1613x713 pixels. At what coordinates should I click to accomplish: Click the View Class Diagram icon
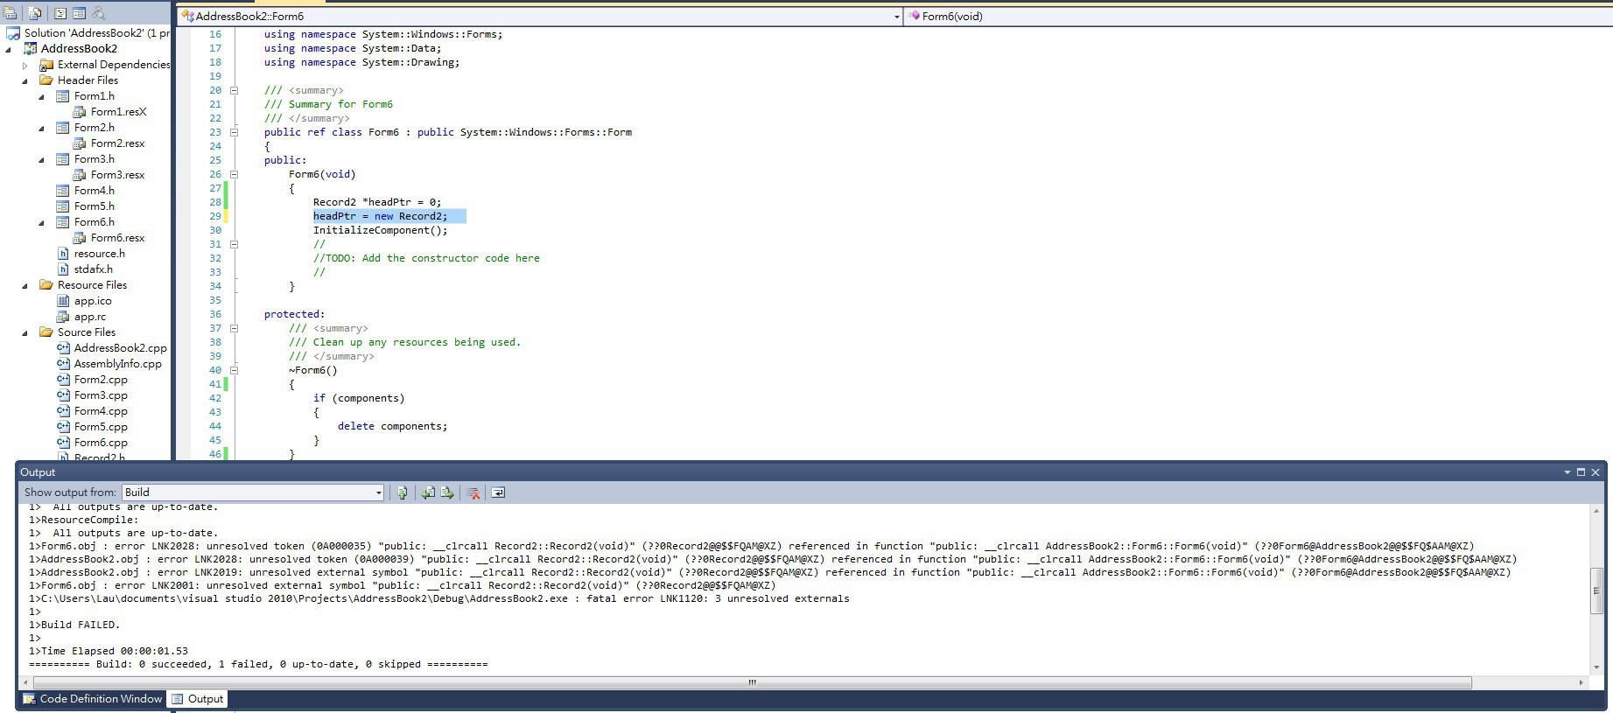(x=99, y=13)
